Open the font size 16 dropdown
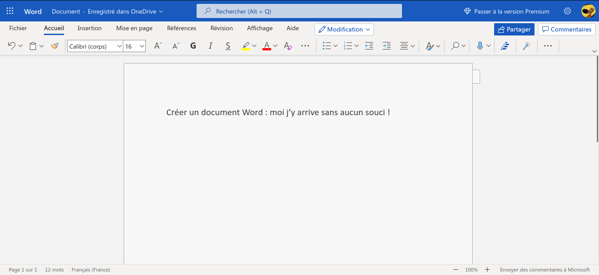Screen dimensions: 599x275 [142, 46]
